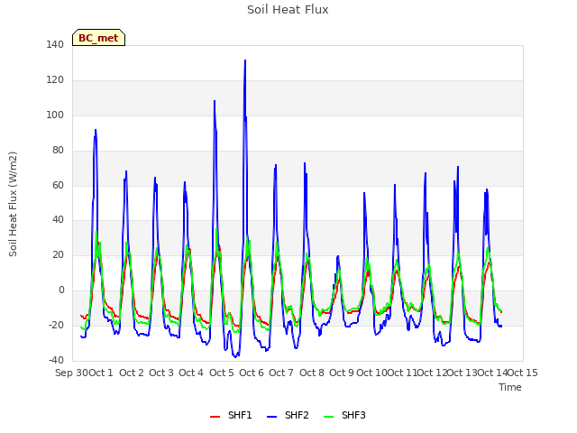Click the Oct 4 x-axis tick label
Viewport: 577px width, 433px height.
[x=191, y=373]
